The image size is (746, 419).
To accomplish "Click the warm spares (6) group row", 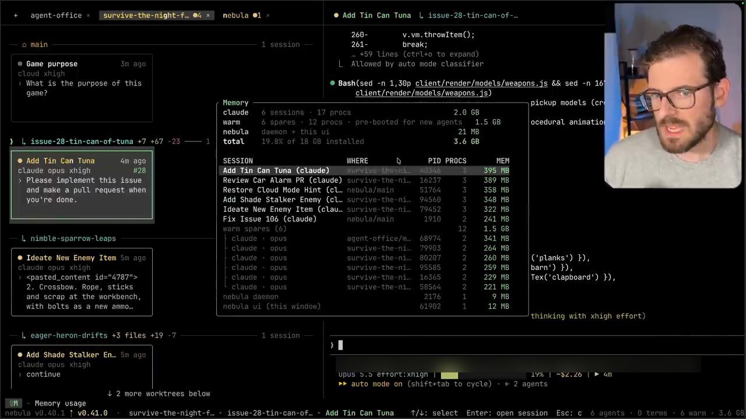I will pos(366,229).
